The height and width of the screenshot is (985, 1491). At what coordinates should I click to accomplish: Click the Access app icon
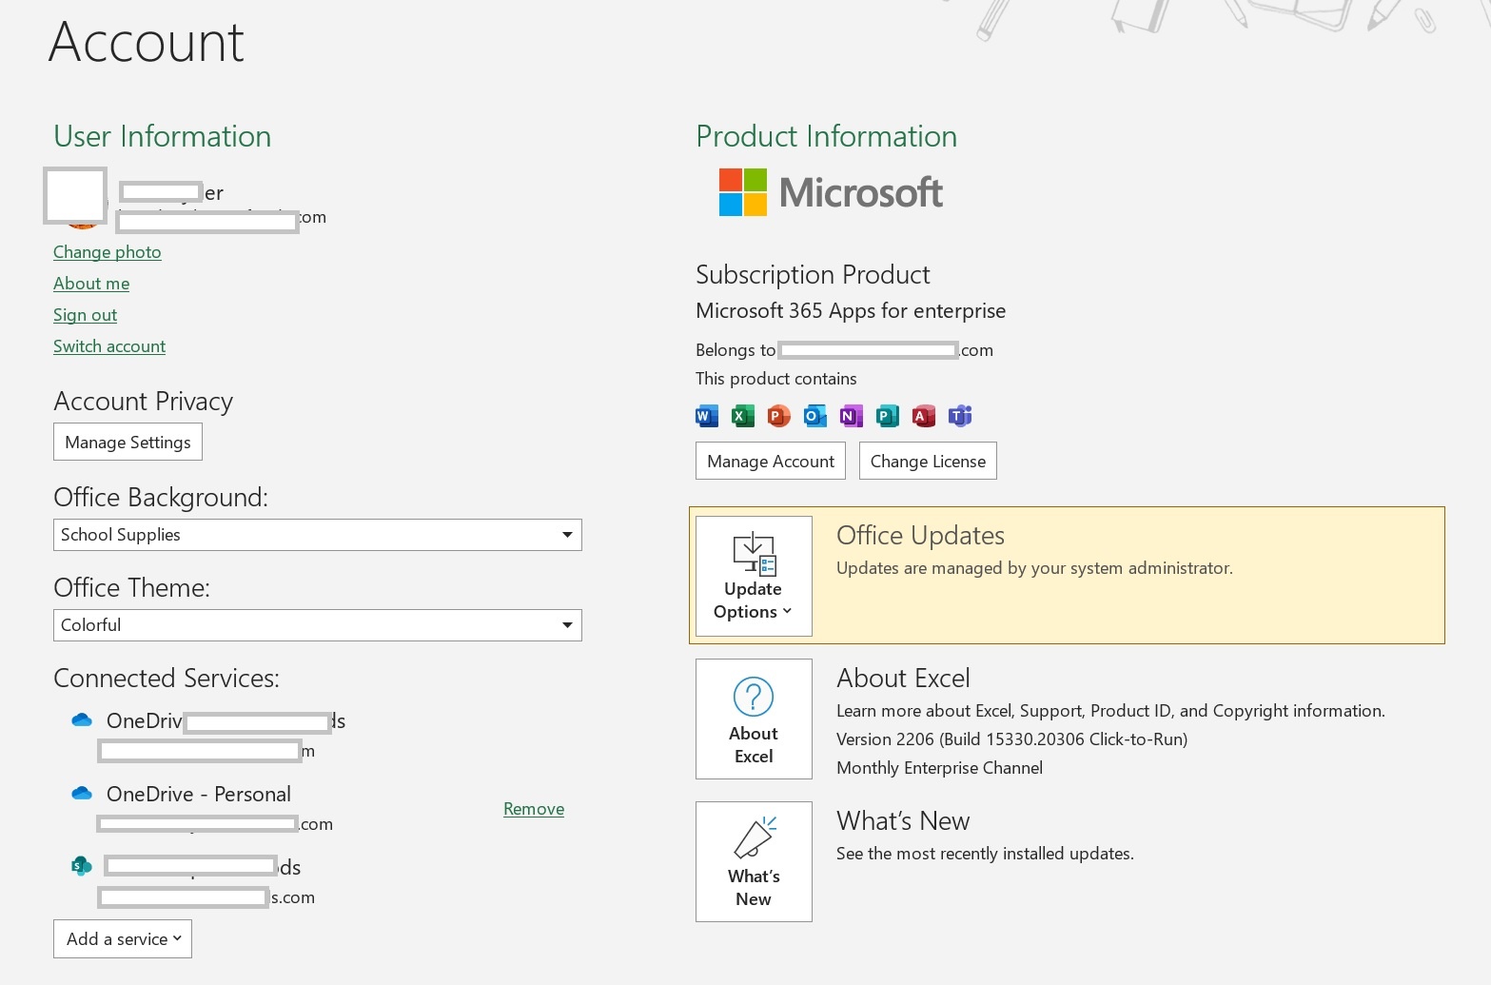click(x=923, y=416)
